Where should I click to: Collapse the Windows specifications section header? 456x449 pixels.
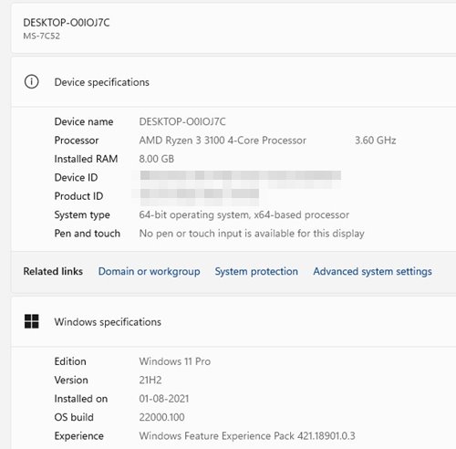(233, 321)
